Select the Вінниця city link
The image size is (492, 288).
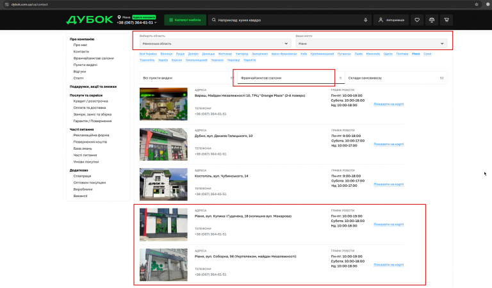(167, 54)
